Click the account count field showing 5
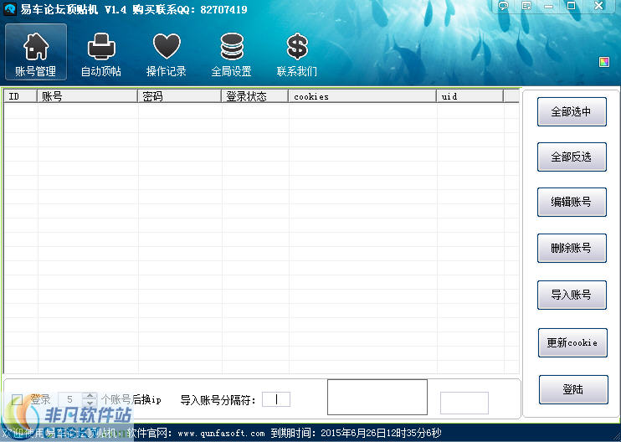This screenshot has height=442, width=621. click(x=70, y=399)
